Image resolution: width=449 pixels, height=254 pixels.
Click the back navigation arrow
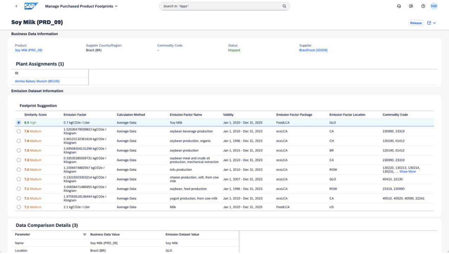pos(16,6)
